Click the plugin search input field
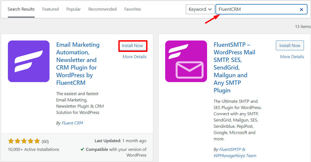The image size is (311, 162). 261,9
